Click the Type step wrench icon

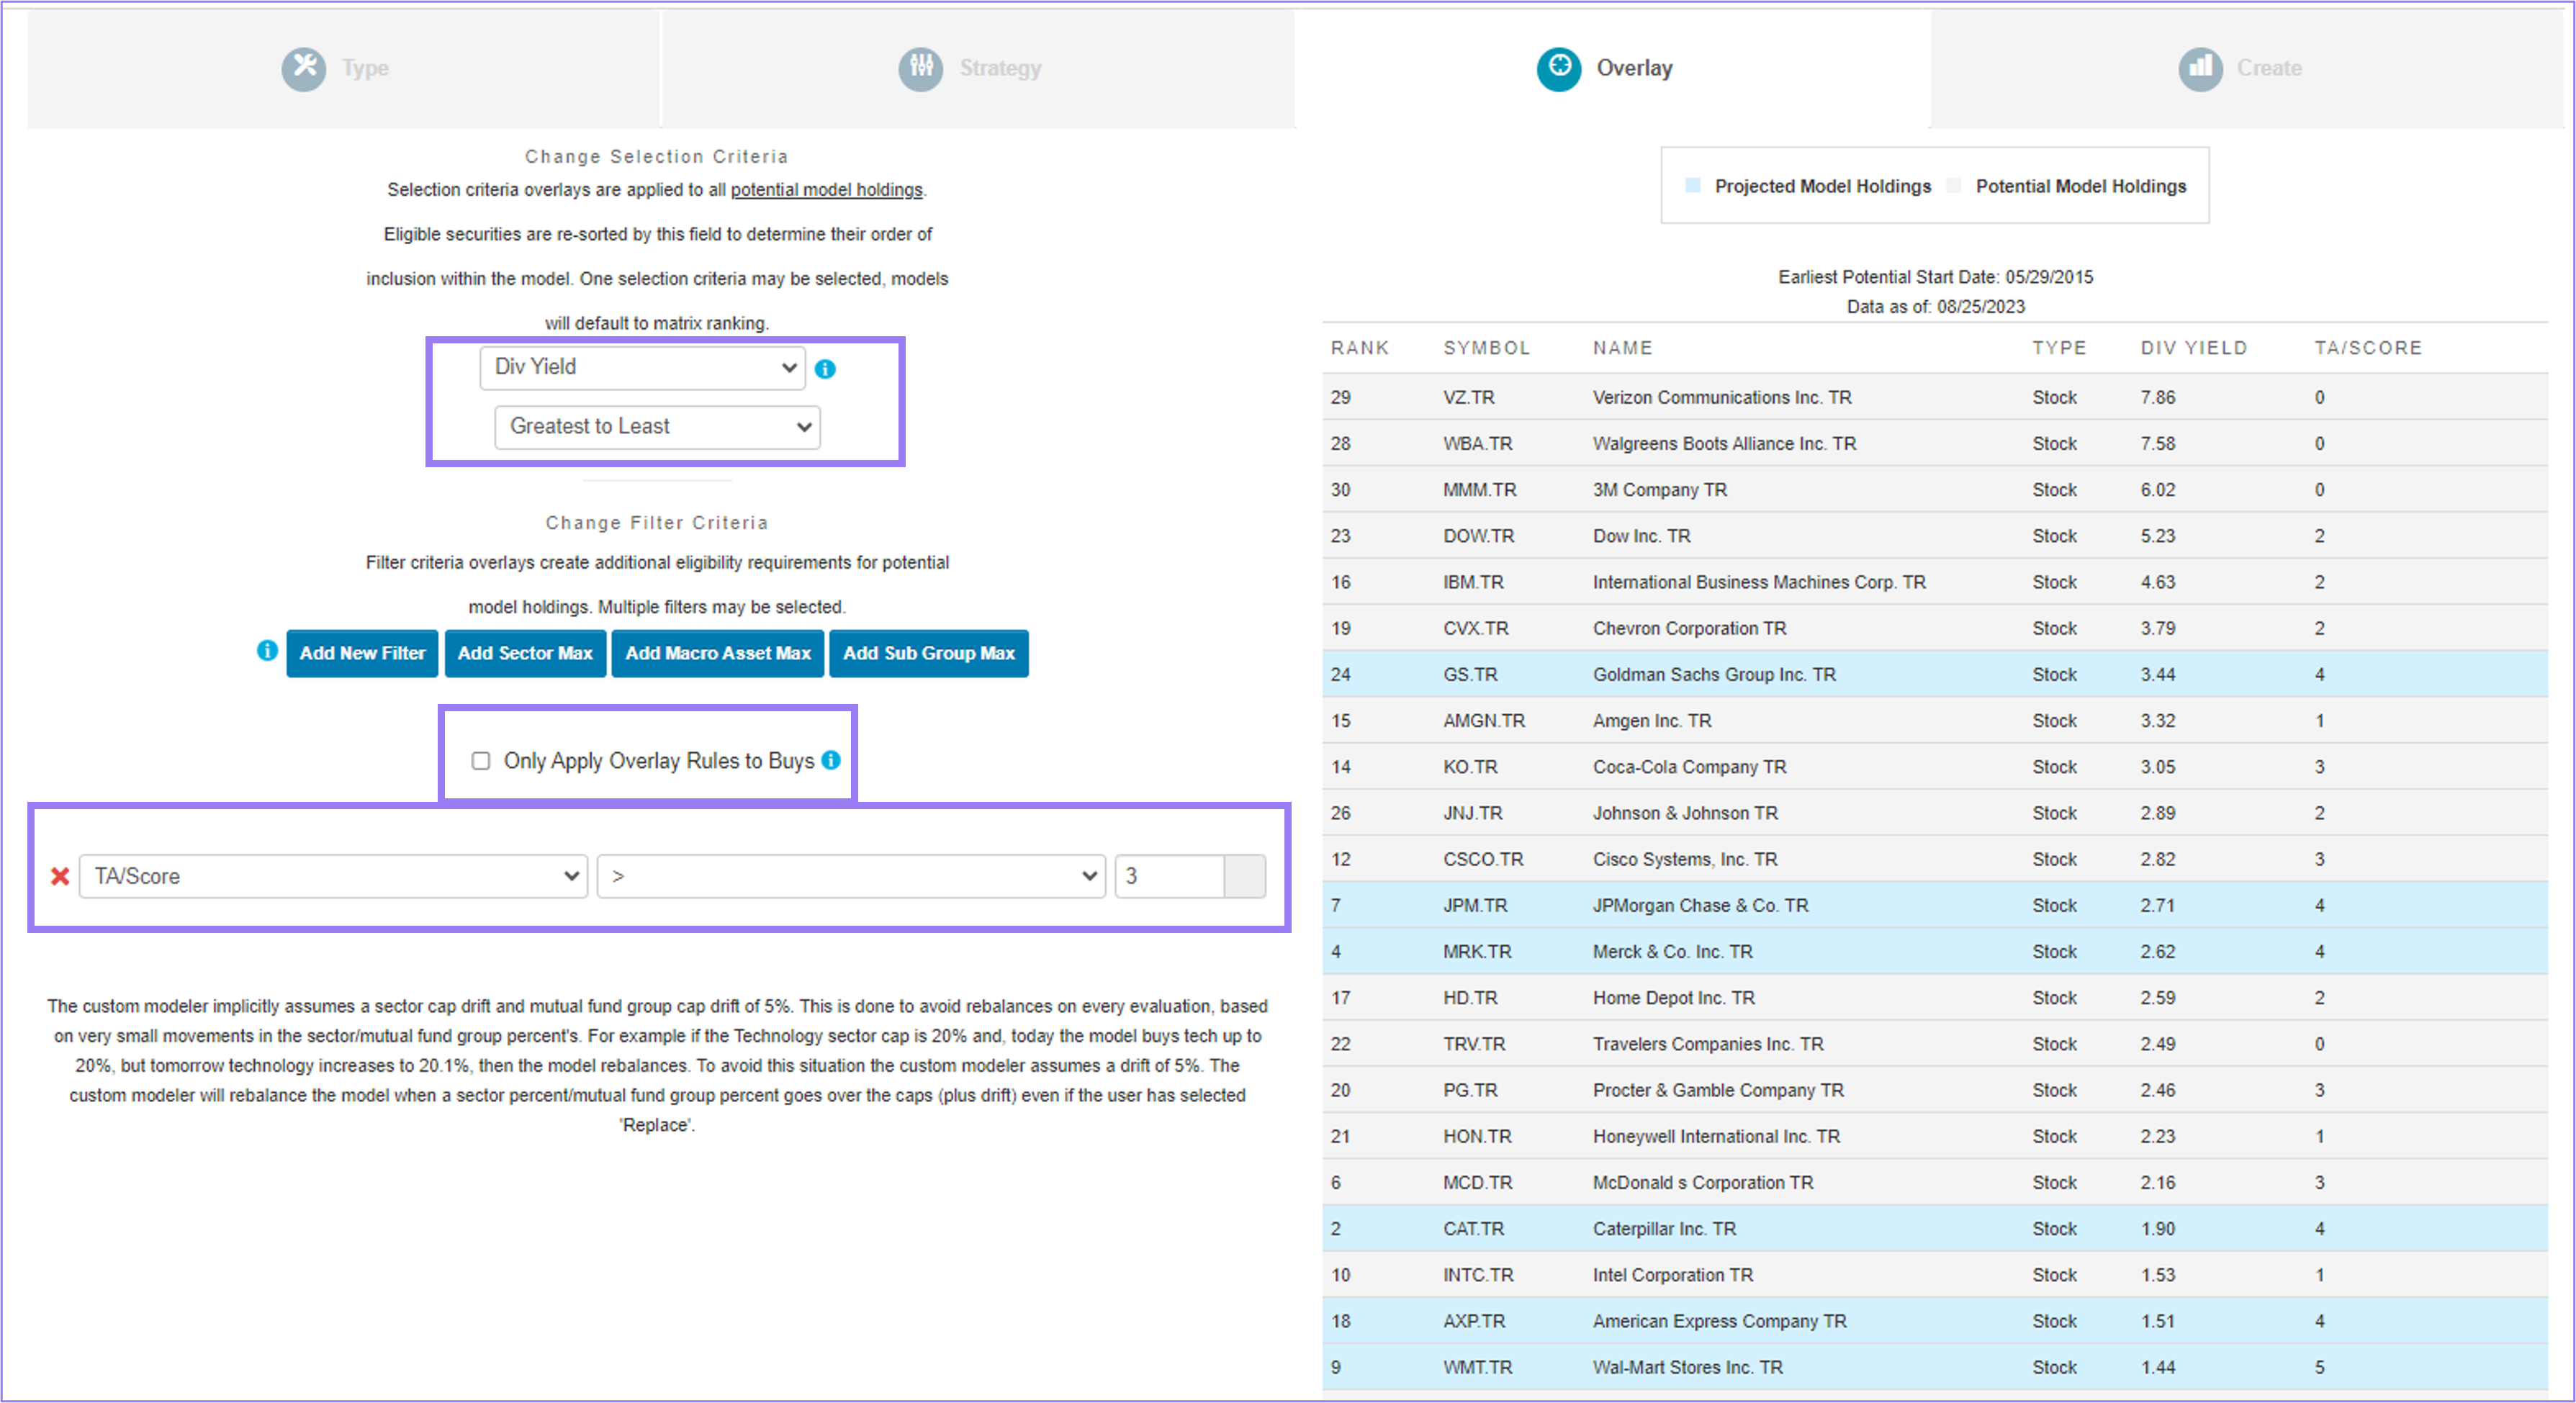tap(303, 69)
